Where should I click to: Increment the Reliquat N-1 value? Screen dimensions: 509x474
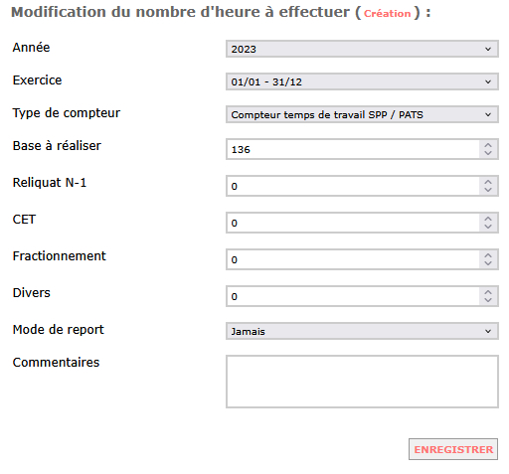click(x=488, y=182)
